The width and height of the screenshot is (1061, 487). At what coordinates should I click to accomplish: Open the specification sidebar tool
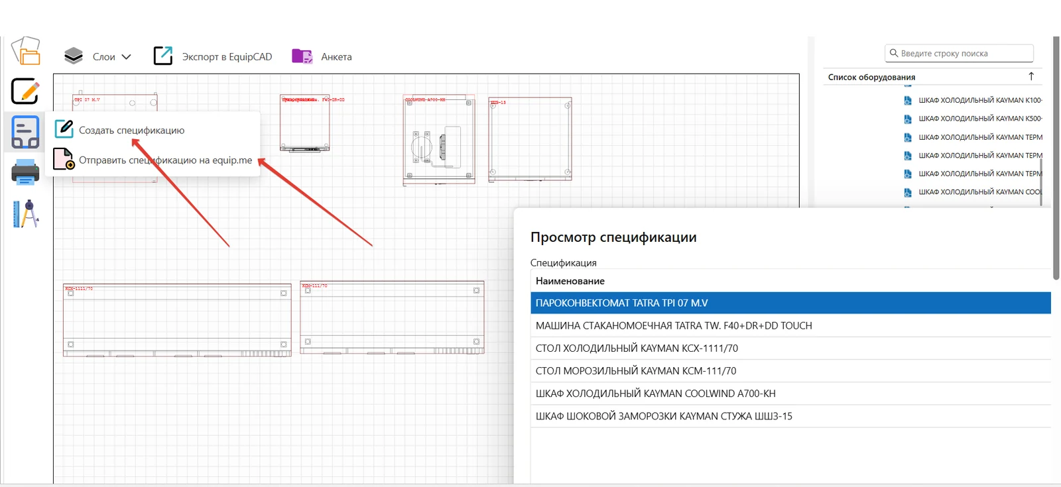tap(26, 132)
